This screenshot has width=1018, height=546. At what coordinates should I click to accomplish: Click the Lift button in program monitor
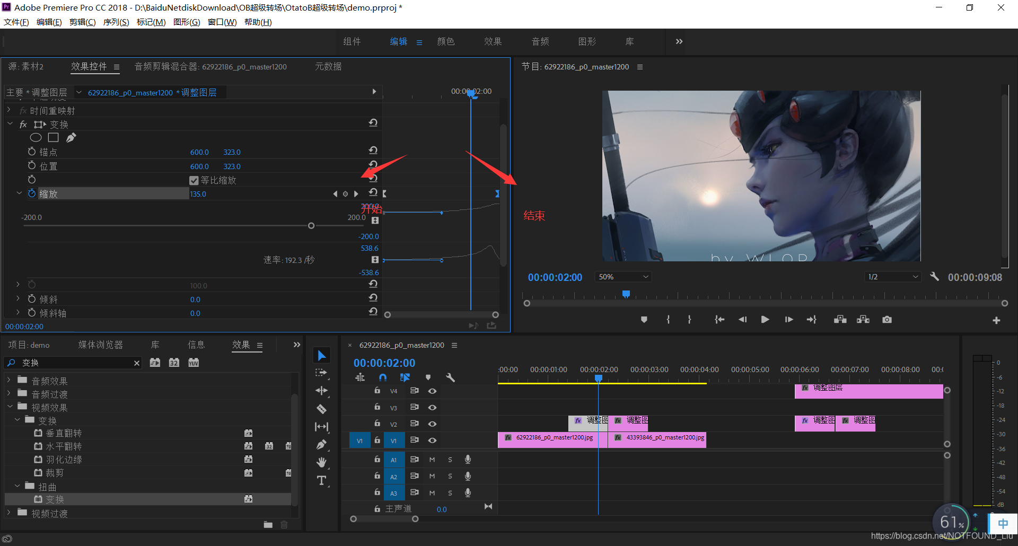pos(840,320)
